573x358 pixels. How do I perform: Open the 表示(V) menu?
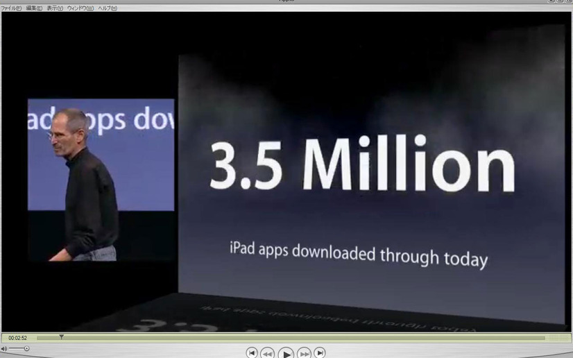(55, 8)
